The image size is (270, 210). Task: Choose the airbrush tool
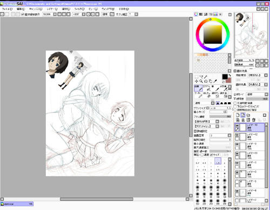pyautogui.click(x=207, y=88)
